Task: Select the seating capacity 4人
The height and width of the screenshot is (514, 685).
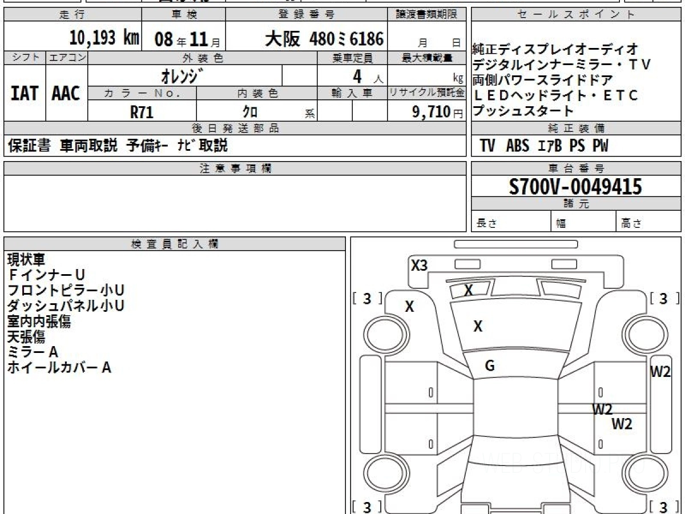Action: (367, 76)
